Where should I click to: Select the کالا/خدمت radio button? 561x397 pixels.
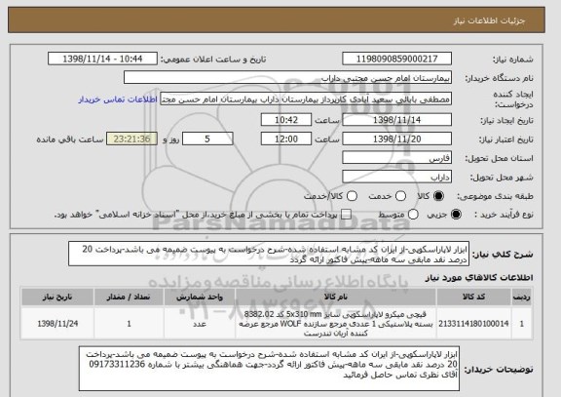352,196
